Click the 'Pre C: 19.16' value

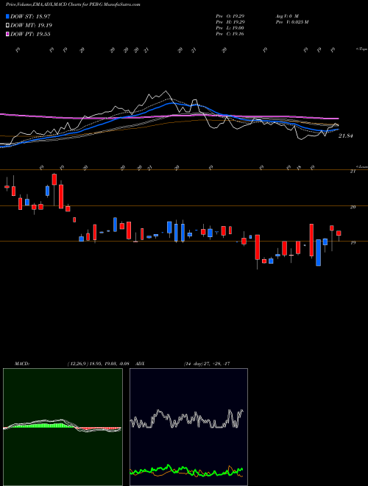[x=230, y=34]
